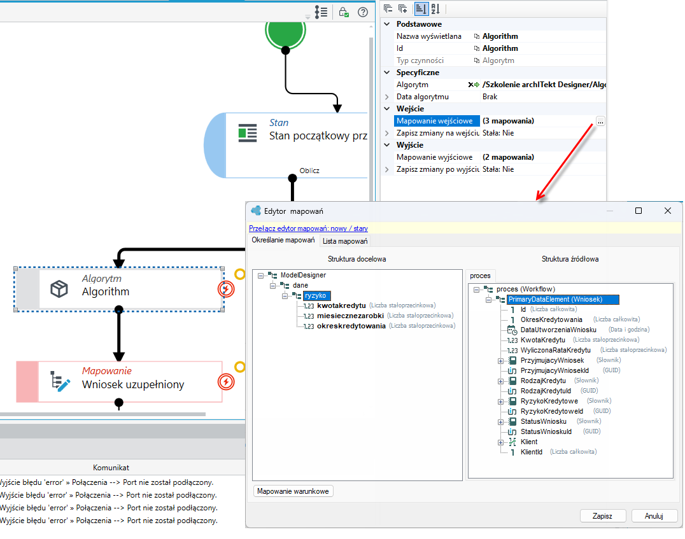
Task: Click error port icon on Algorithm node
Action: (x=226, y=289)
